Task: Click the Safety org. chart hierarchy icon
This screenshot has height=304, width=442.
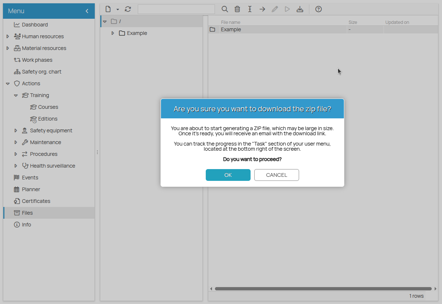Action: (x=17, y=72)
